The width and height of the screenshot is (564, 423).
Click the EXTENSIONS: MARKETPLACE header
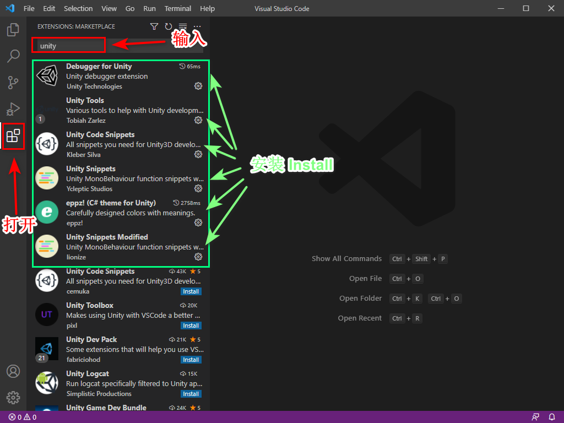(76, 26)
